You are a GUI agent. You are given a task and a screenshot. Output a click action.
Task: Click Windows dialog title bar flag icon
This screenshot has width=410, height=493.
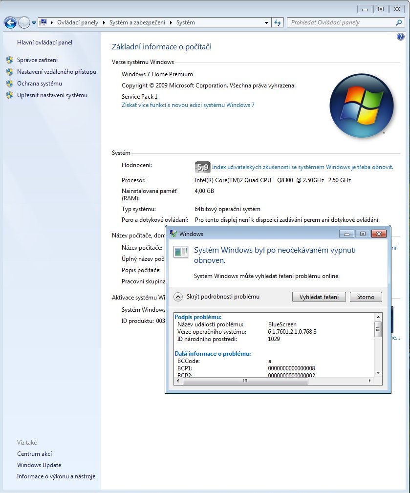[x=173, y=234]
